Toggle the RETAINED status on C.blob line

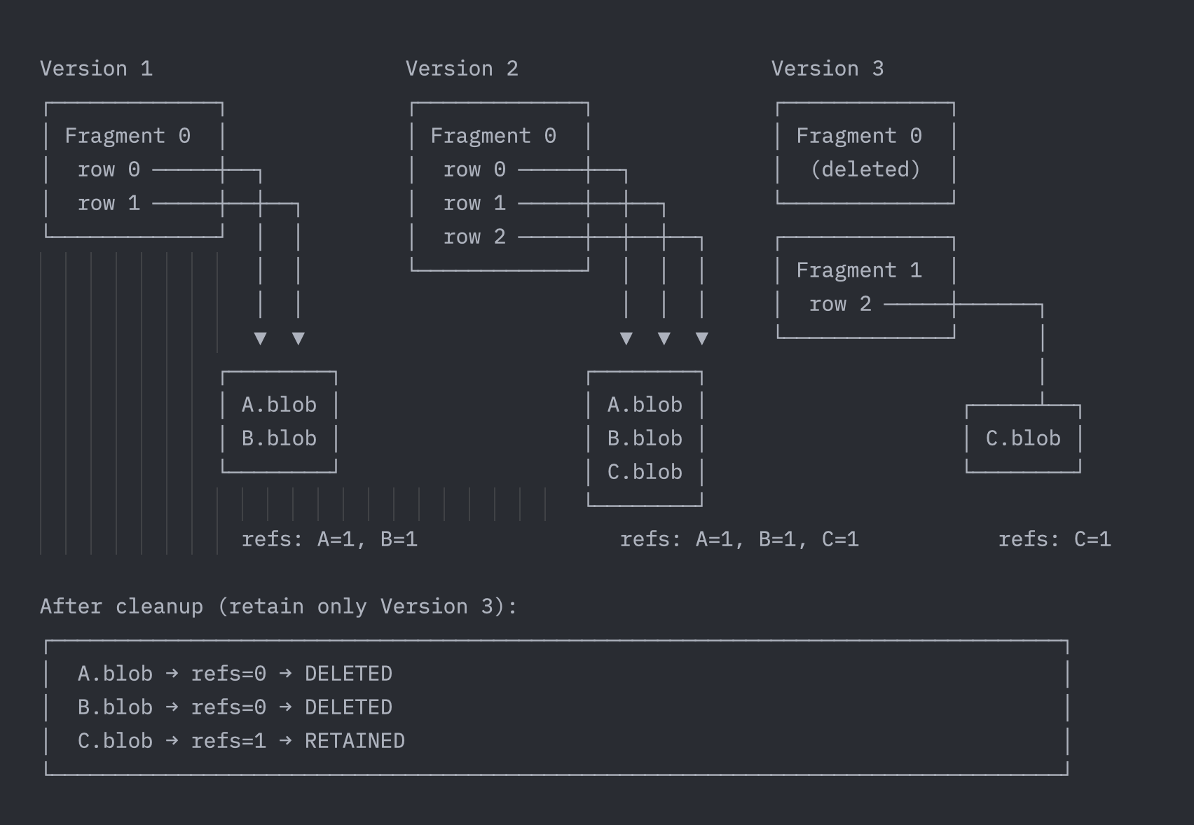[354, 740]
